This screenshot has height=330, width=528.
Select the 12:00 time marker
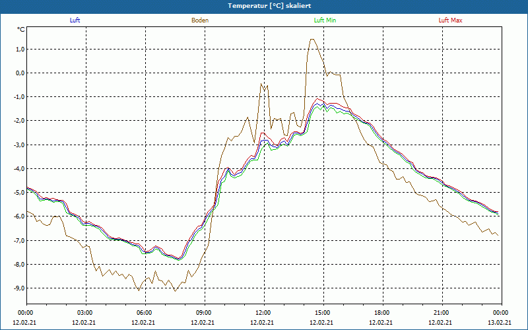pos(263,313)
